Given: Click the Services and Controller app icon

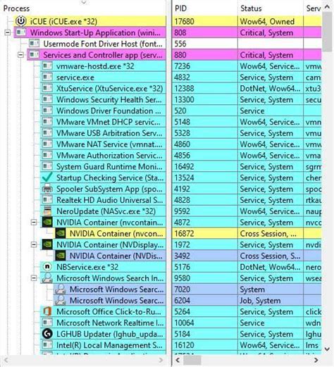Looking at the screenshot, I should click(34, 55).
